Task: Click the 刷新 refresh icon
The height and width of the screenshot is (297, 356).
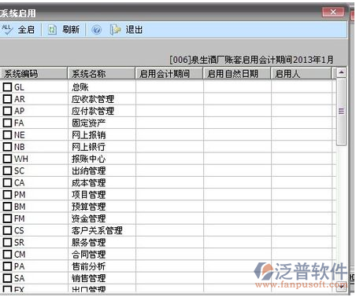Action: (52, 30)
